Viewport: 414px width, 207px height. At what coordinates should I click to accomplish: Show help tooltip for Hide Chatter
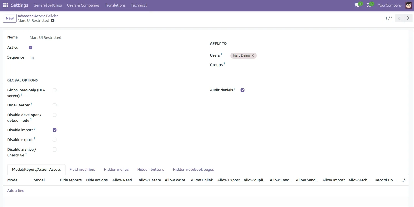(x=31, y=104)
